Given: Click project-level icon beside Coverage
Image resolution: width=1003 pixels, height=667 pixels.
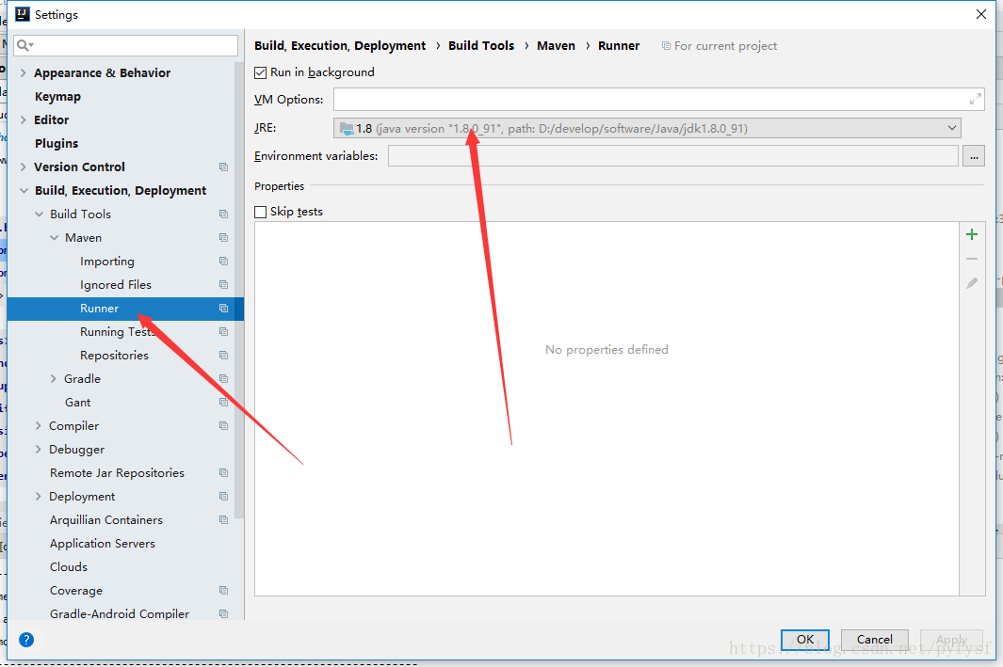Looking at the screenshot, I should click(x=223, y=591).
